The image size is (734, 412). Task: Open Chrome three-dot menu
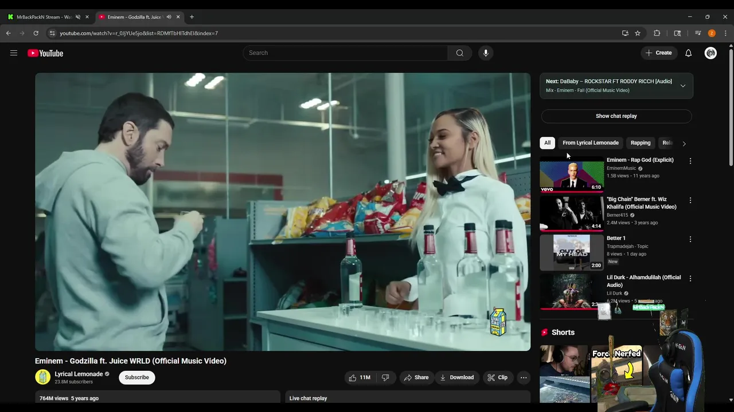(x=725, y=33)
